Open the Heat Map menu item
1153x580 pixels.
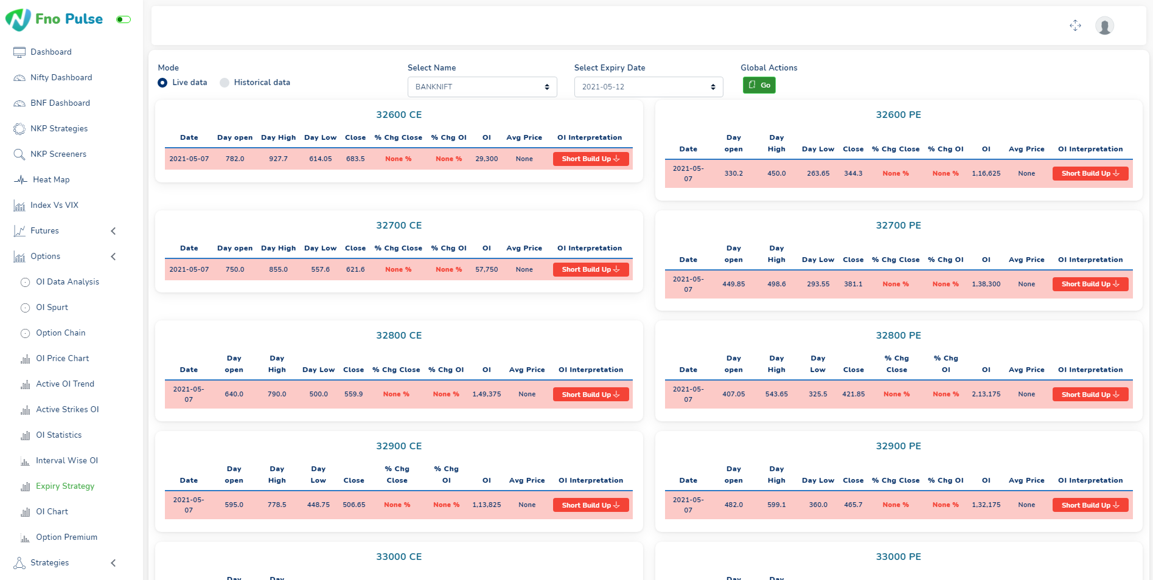[51, 180]
